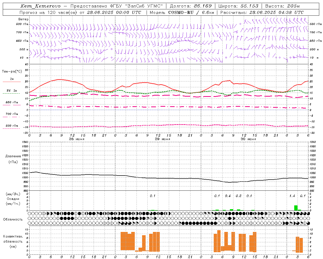Click the computed time Рассчитано: 28.06.2025 04:38 UTC
The image size is (323, 259).
pos(262,12)
